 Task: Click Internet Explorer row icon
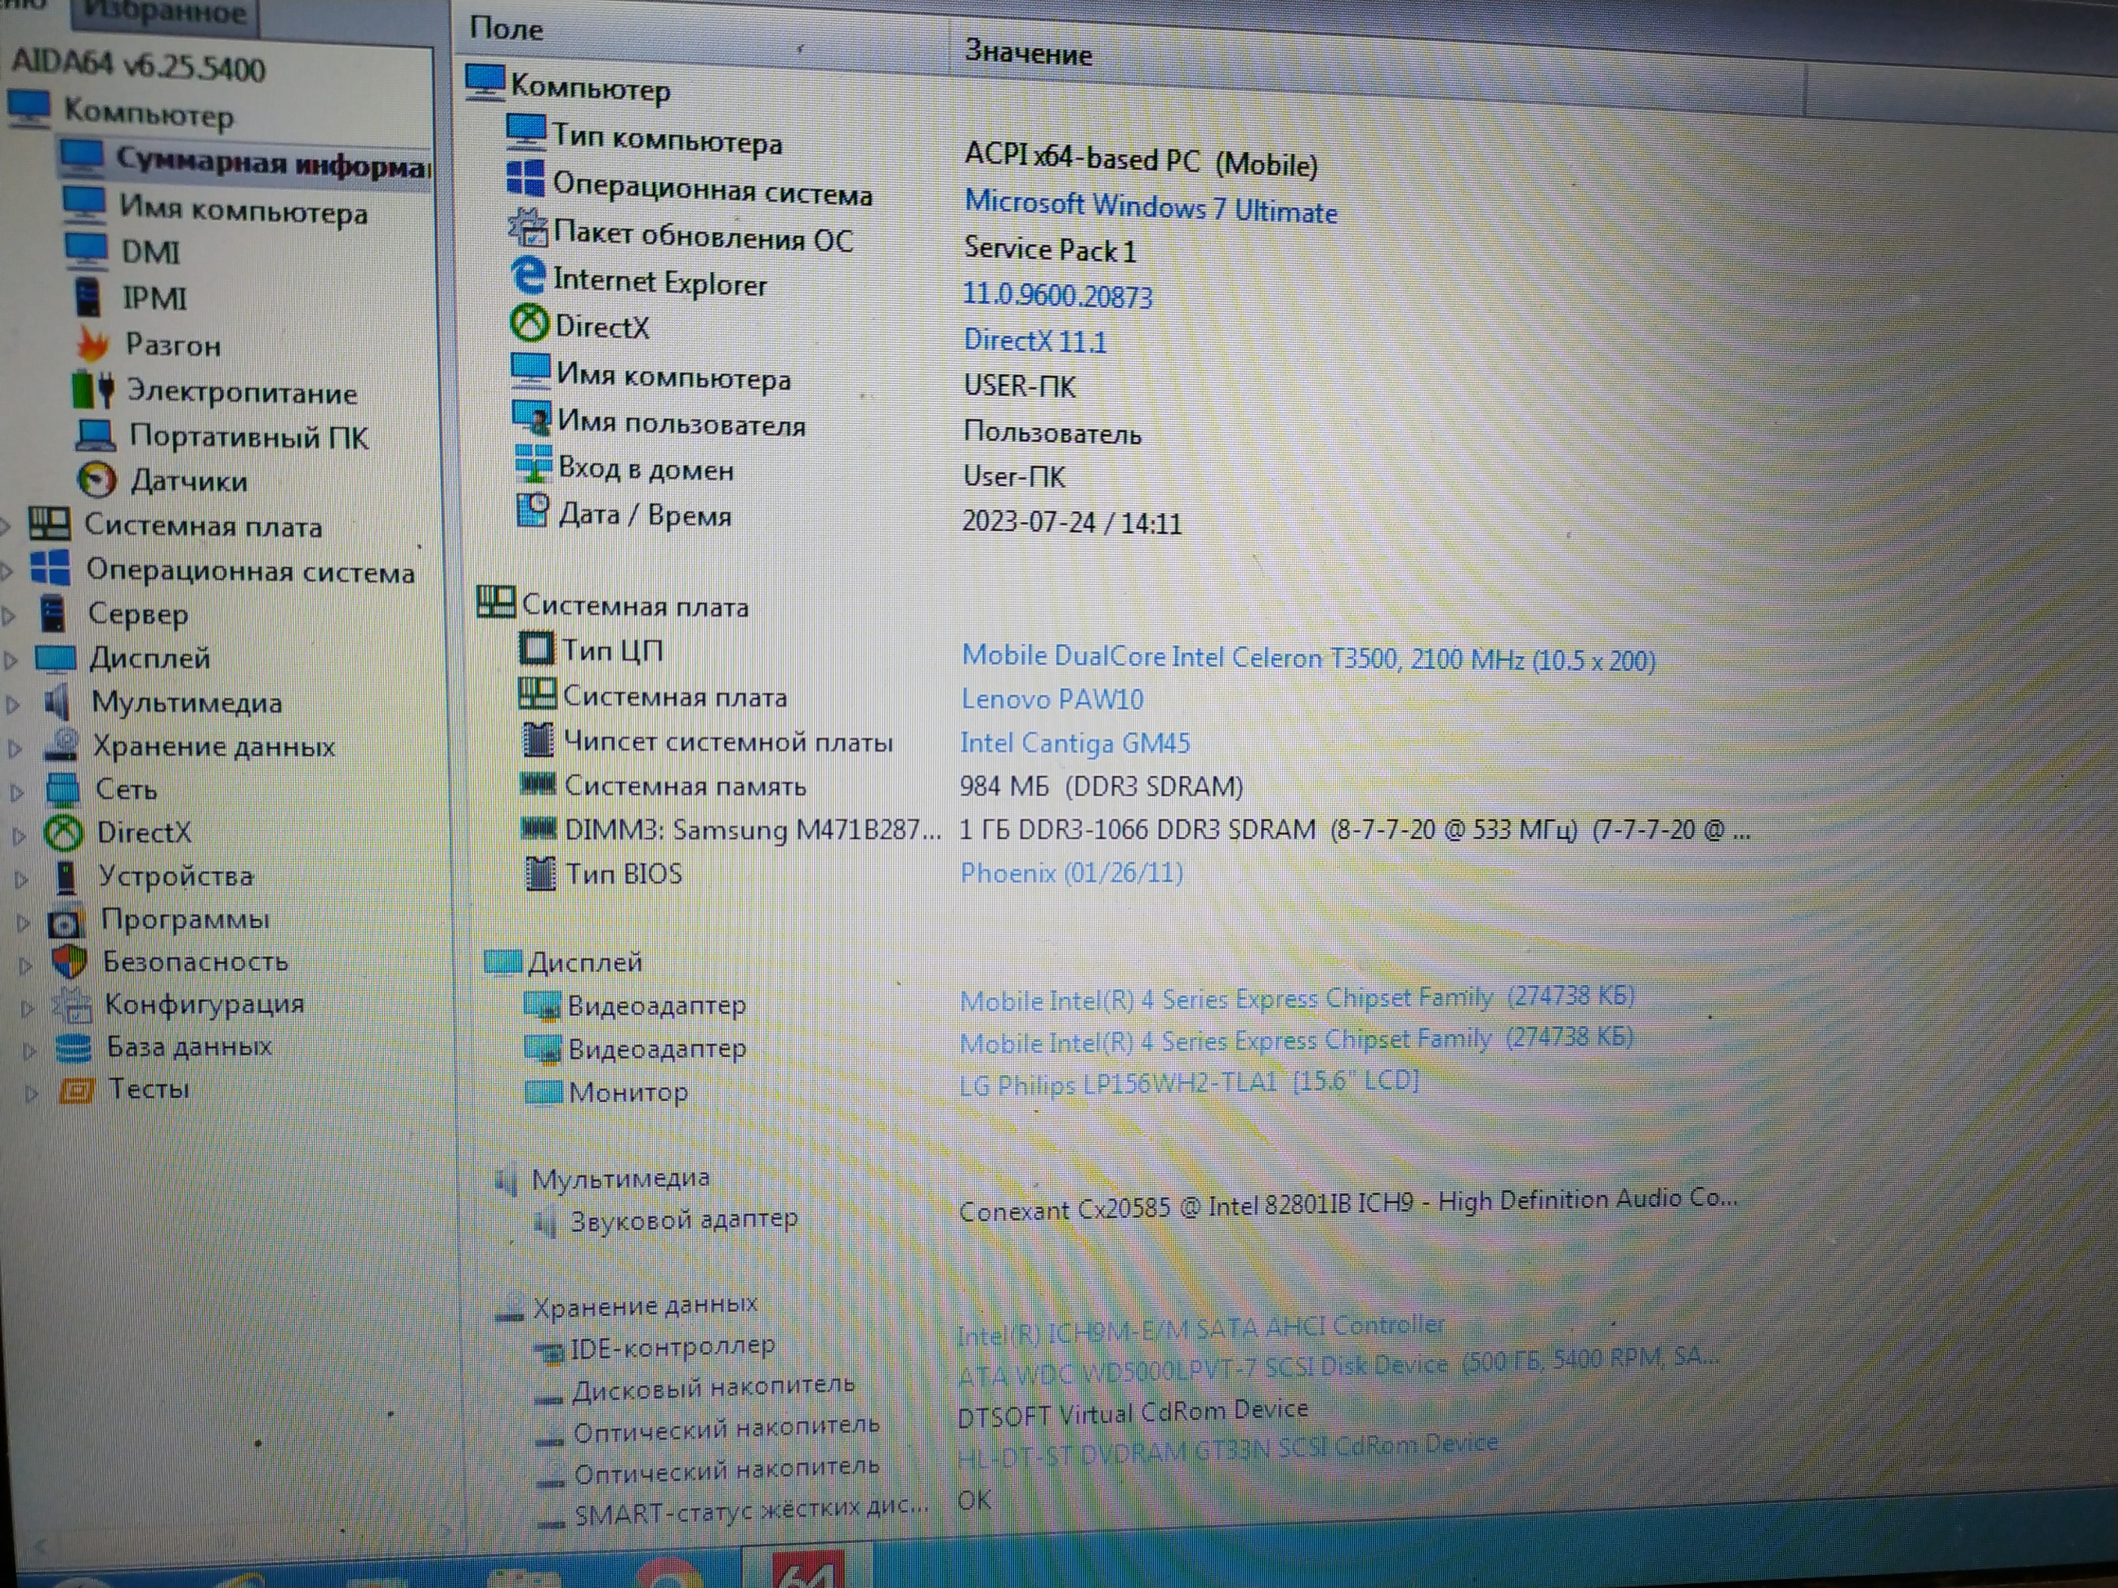(x=528, y=275)
